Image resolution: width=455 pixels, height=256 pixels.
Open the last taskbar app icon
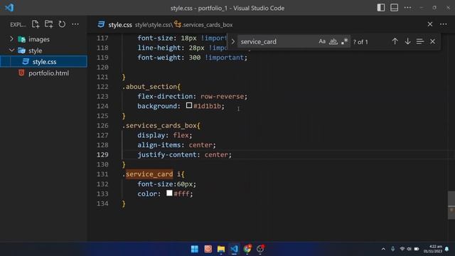click(x=261, y=249)
